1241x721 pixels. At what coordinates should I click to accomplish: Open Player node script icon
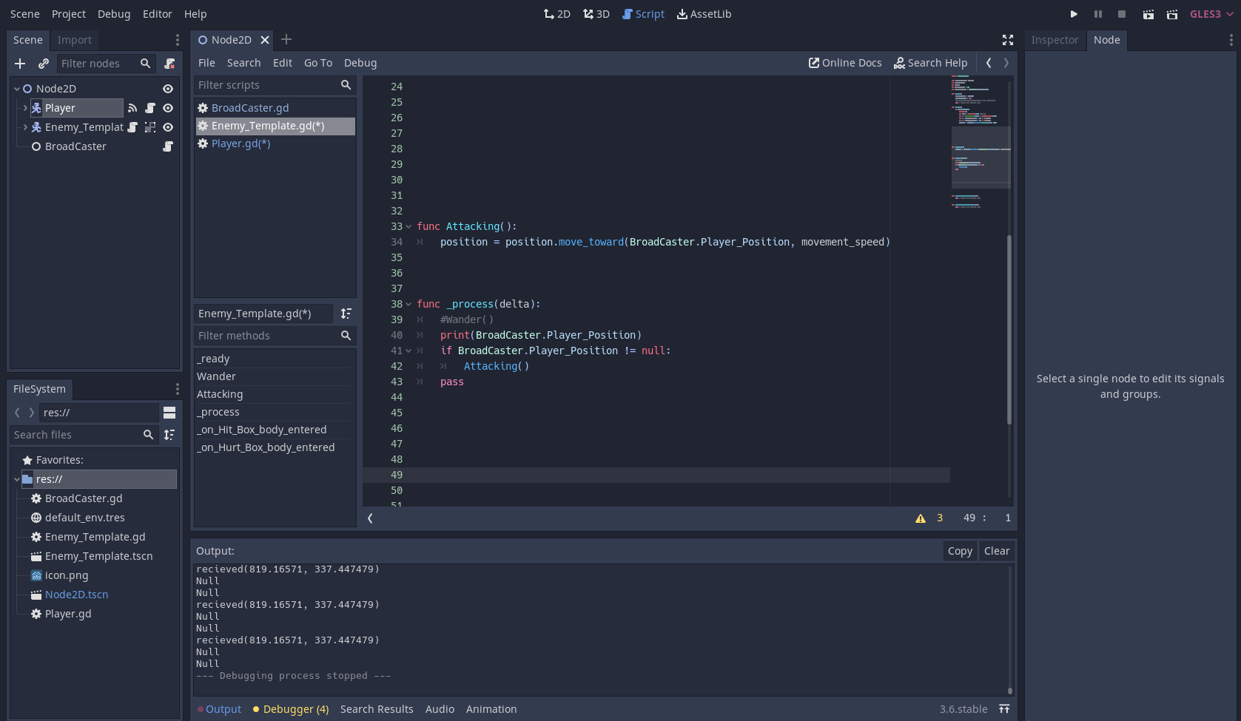150,108
